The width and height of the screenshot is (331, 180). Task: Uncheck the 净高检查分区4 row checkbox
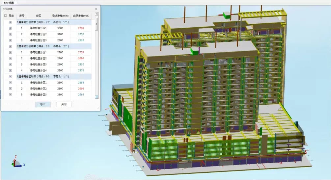(10, 70)
